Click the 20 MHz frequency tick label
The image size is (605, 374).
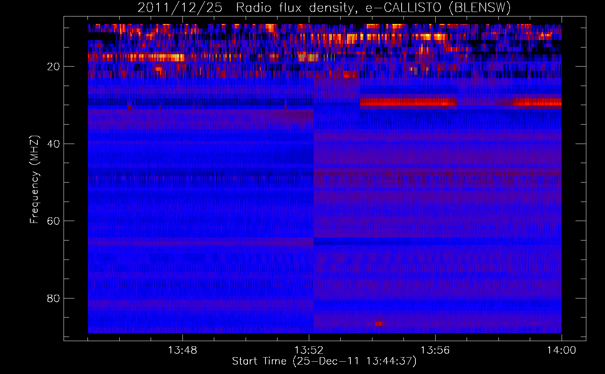pyautogui.click(x=54, y=67)
